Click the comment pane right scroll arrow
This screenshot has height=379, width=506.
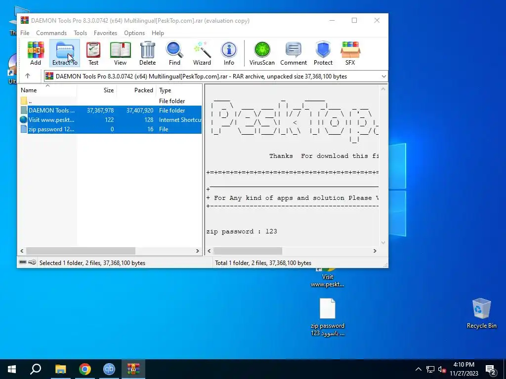point(375,251)
